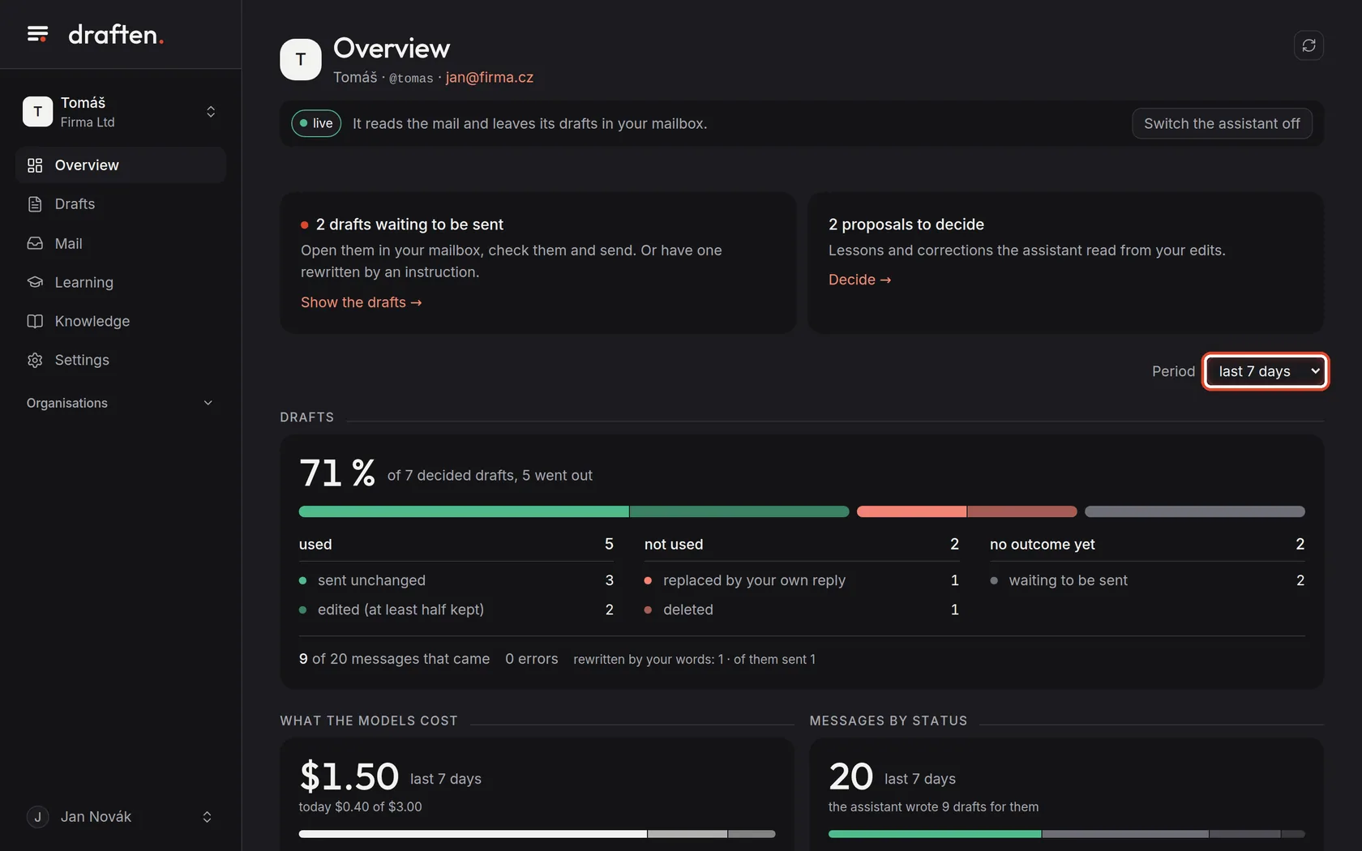This screenshot has height=851, width=1362.
Task: Click the grey no outcome segment of drafts bar
Action: (1195, 511)
